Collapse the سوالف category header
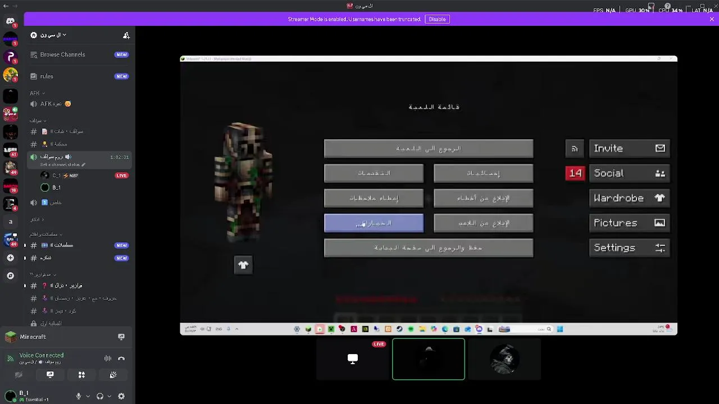 [37, 121]
